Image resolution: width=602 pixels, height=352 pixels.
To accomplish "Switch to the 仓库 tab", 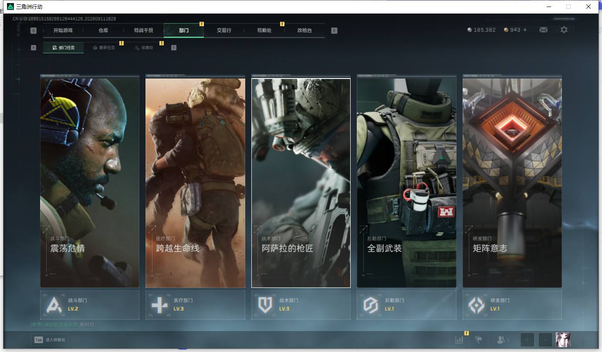I will (x=103, y=31).
